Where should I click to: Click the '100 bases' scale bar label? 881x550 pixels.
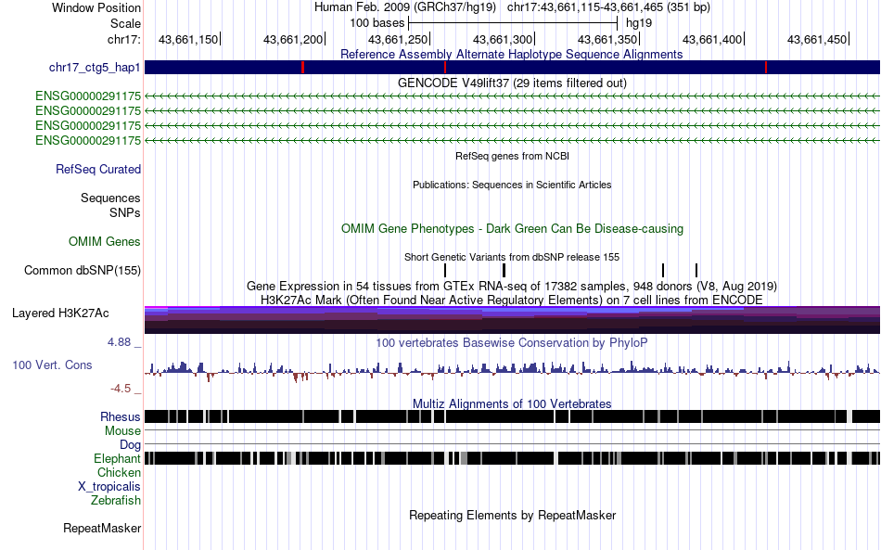[377, 23]
